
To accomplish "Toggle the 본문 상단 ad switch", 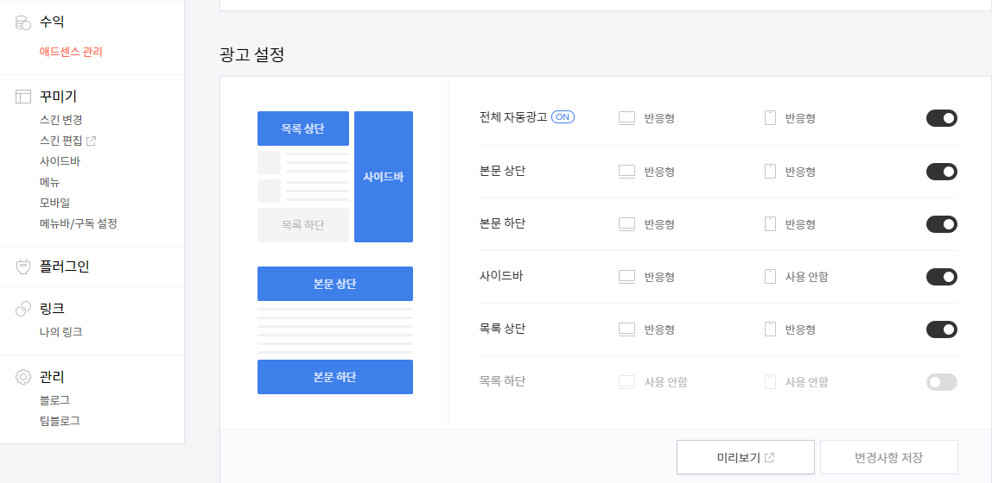I will click(941, 171).
